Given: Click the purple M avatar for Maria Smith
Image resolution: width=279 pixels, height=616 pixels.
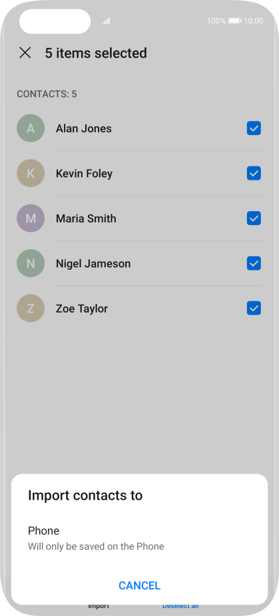Looking at the screenshot, I should (31, 218).
